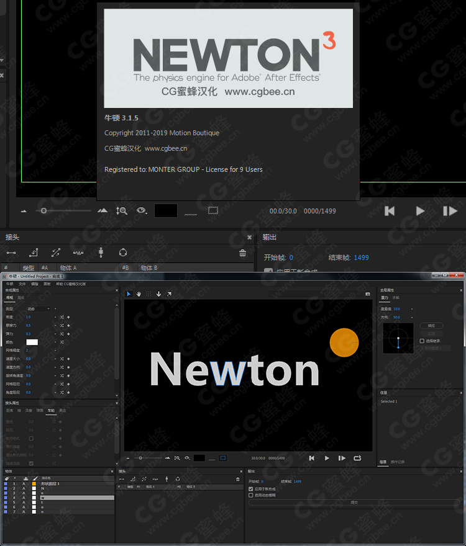The image size is (466, 546).
Task: Click the black background color swatch in upper preview
Action: pos(166,211)
